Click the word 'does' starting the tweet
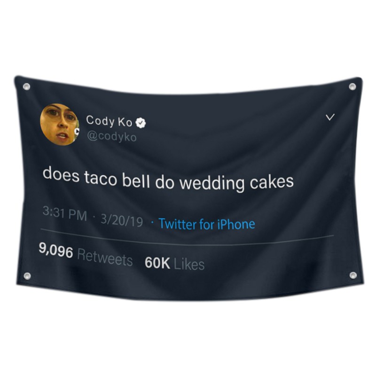The image size is (376, 376). 61,174
